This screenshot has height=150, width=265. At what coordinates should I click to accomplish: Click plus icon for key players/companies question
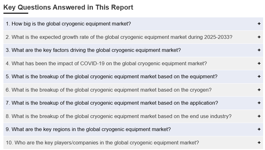tap(259, 143)
